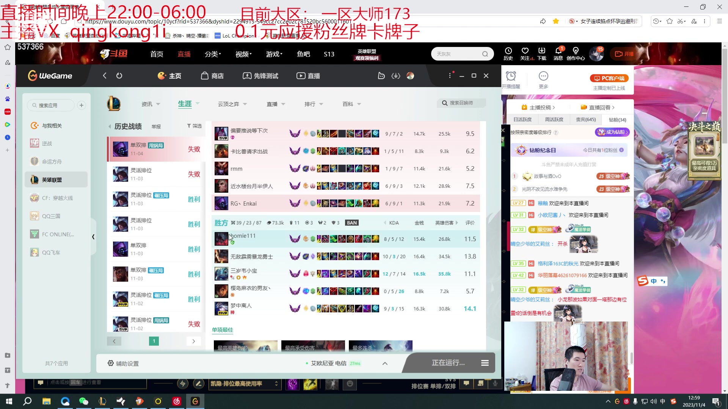Open the Douyu 分类 menu
Image resolution: width=728 pixels, height=409 pixels.
[213, 54]
